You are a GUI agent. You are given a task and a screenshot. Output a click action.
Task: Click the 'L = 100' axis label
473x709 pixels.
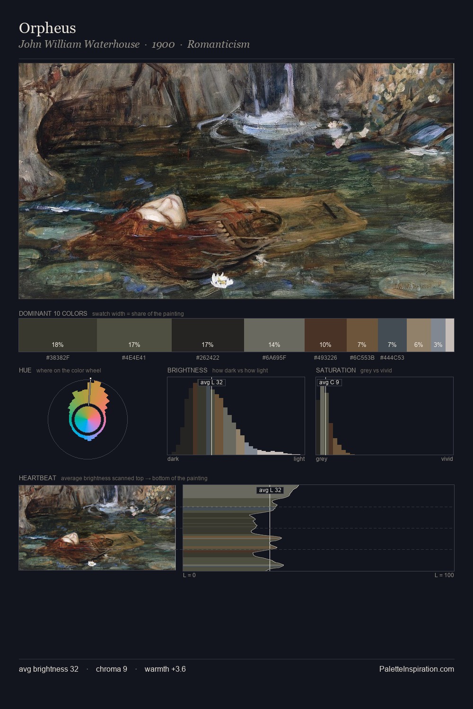point(444,575)
